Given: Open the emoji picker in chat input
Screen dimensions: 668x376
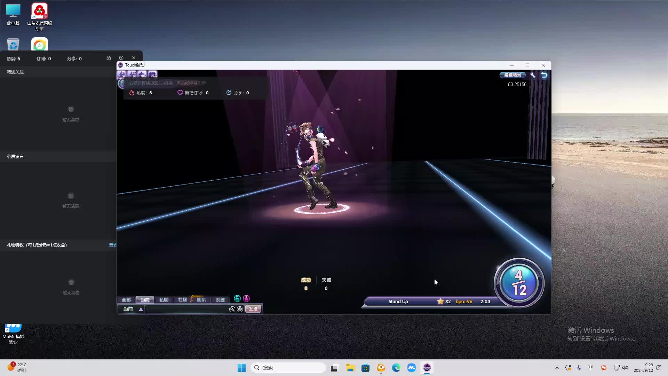Looking at the screenshot, I should click(240, 309).
